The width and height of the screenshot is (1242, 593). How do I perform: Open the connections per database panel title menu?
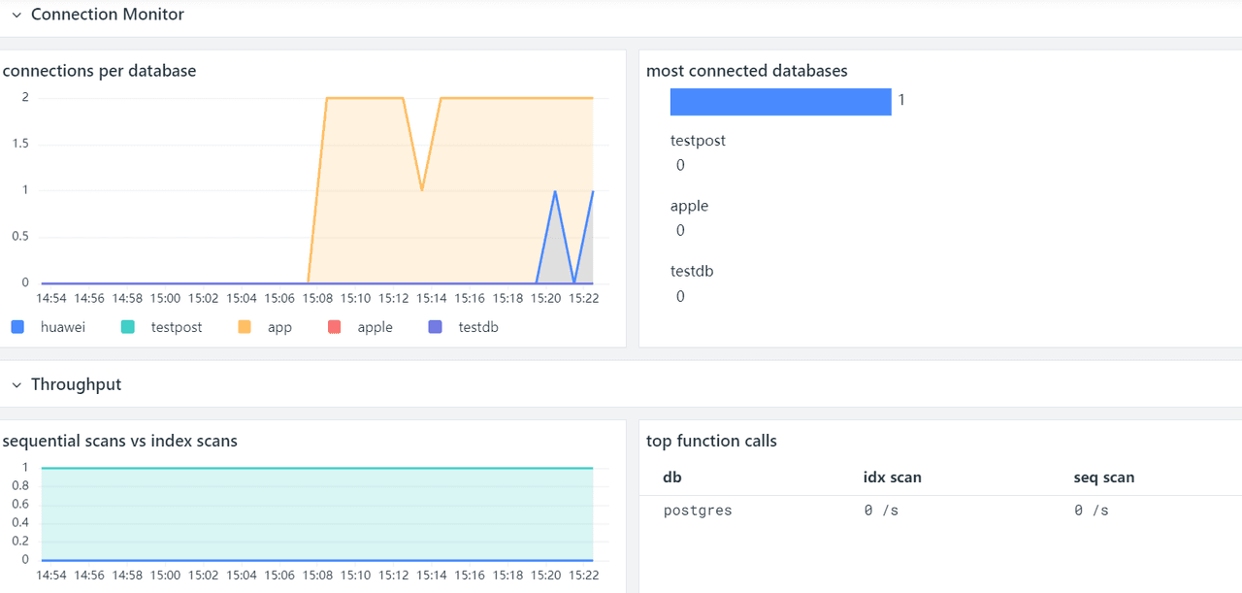(100, 71)
